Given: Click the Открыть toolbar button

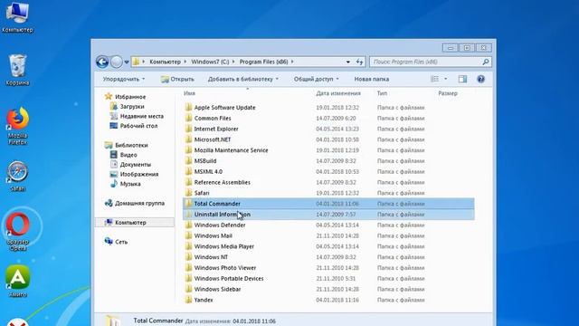Looking at the screenshot, I should [x=177, y=79].
